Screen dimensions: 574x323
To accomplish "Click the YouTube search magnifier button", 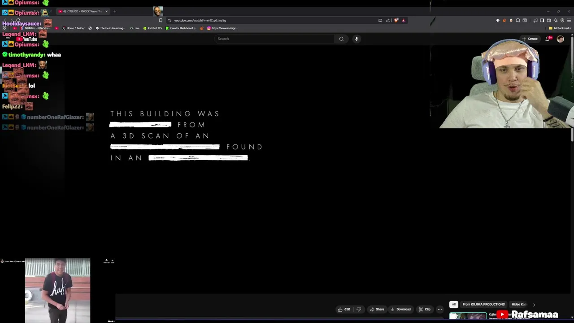I will [341, 39].
